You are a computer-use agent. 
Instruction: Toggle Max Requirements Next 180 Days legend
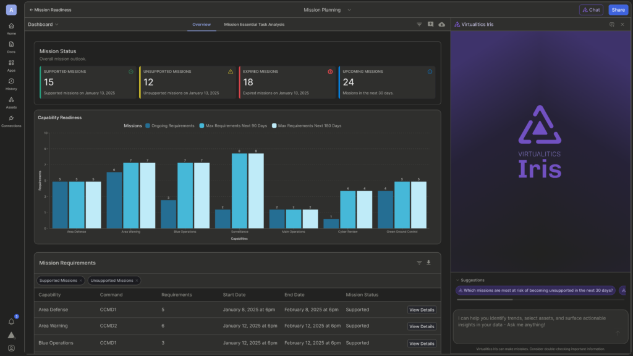[x=307, y=126]
